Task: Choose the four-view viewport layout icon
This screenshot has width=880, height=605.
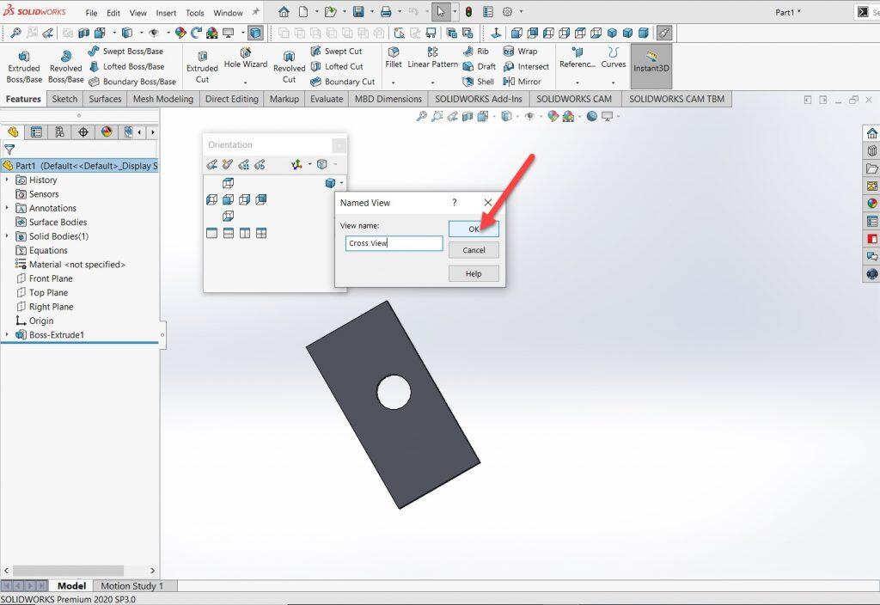Action: pos(262,233)
